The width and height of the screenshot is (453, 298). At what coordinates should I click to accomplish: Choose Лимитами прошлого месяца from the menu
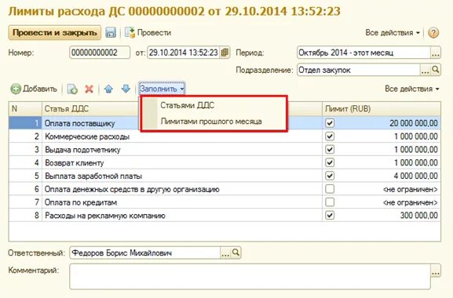211,122
